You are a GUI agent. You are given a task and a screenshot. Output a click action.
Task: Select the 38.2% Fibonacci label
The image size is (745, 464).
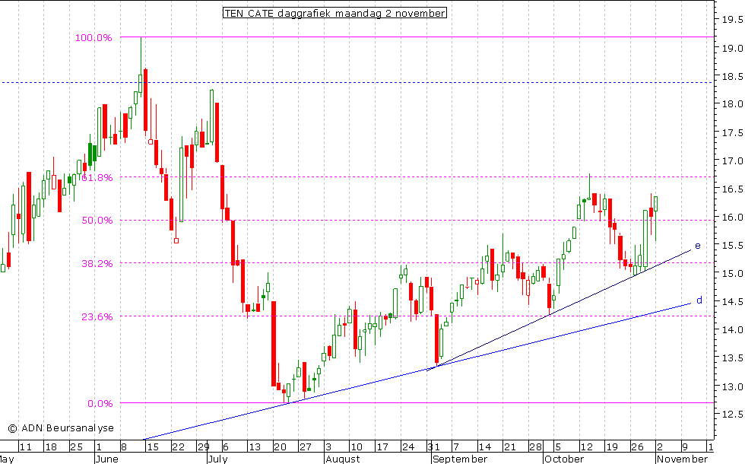click(97, 263)
